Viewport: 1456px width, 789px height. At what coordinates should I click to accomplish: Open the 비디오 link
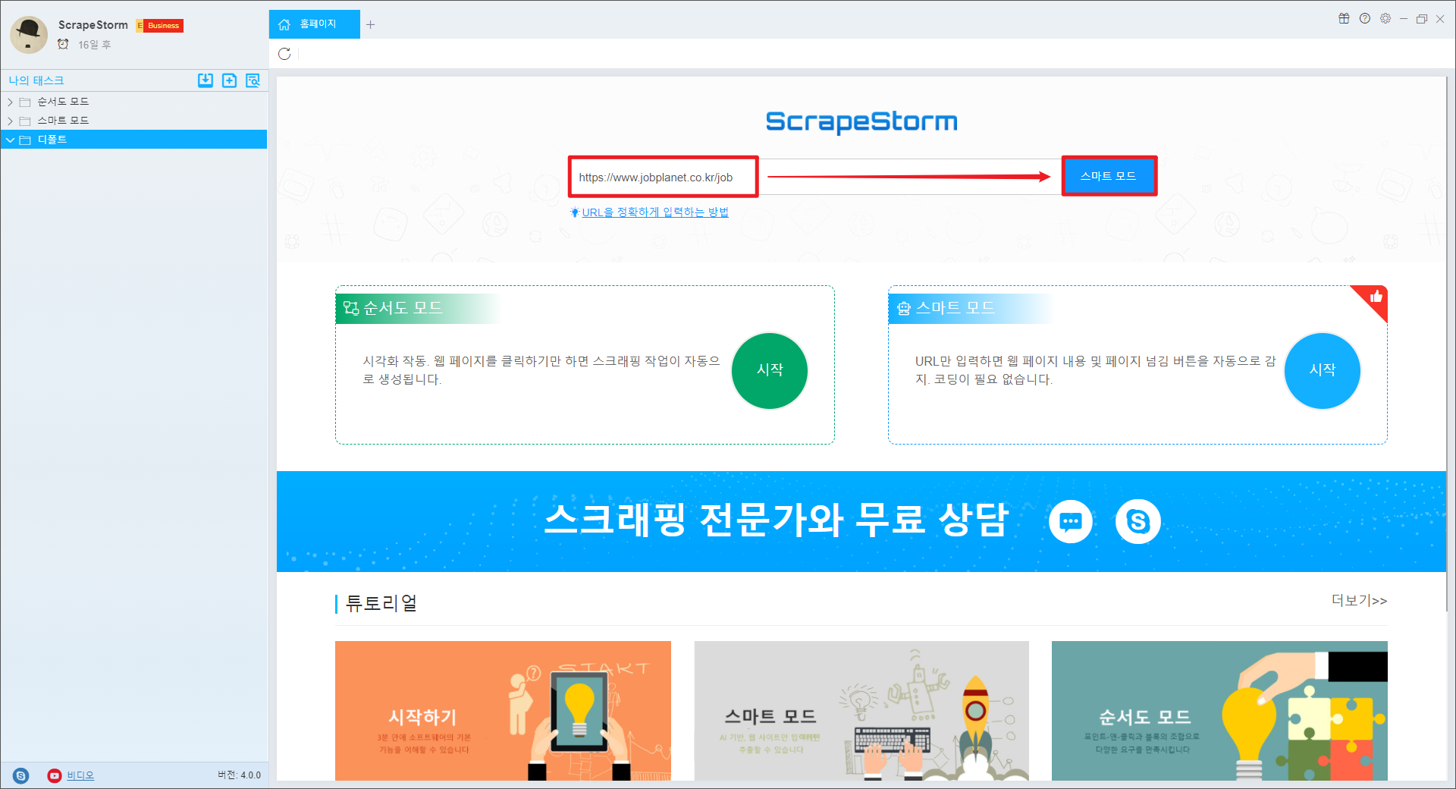pos(80,775)
